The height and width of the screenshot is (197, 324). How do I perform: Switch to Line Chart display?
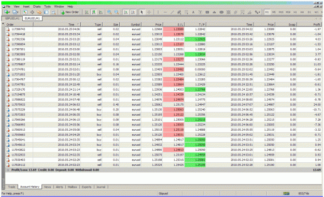(101, 12)
